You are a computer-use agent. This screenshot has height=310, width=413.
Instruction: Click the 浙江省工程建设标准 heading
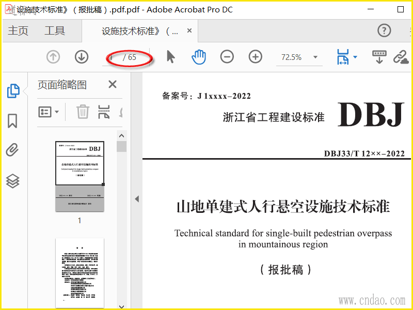tap(274, 117)
